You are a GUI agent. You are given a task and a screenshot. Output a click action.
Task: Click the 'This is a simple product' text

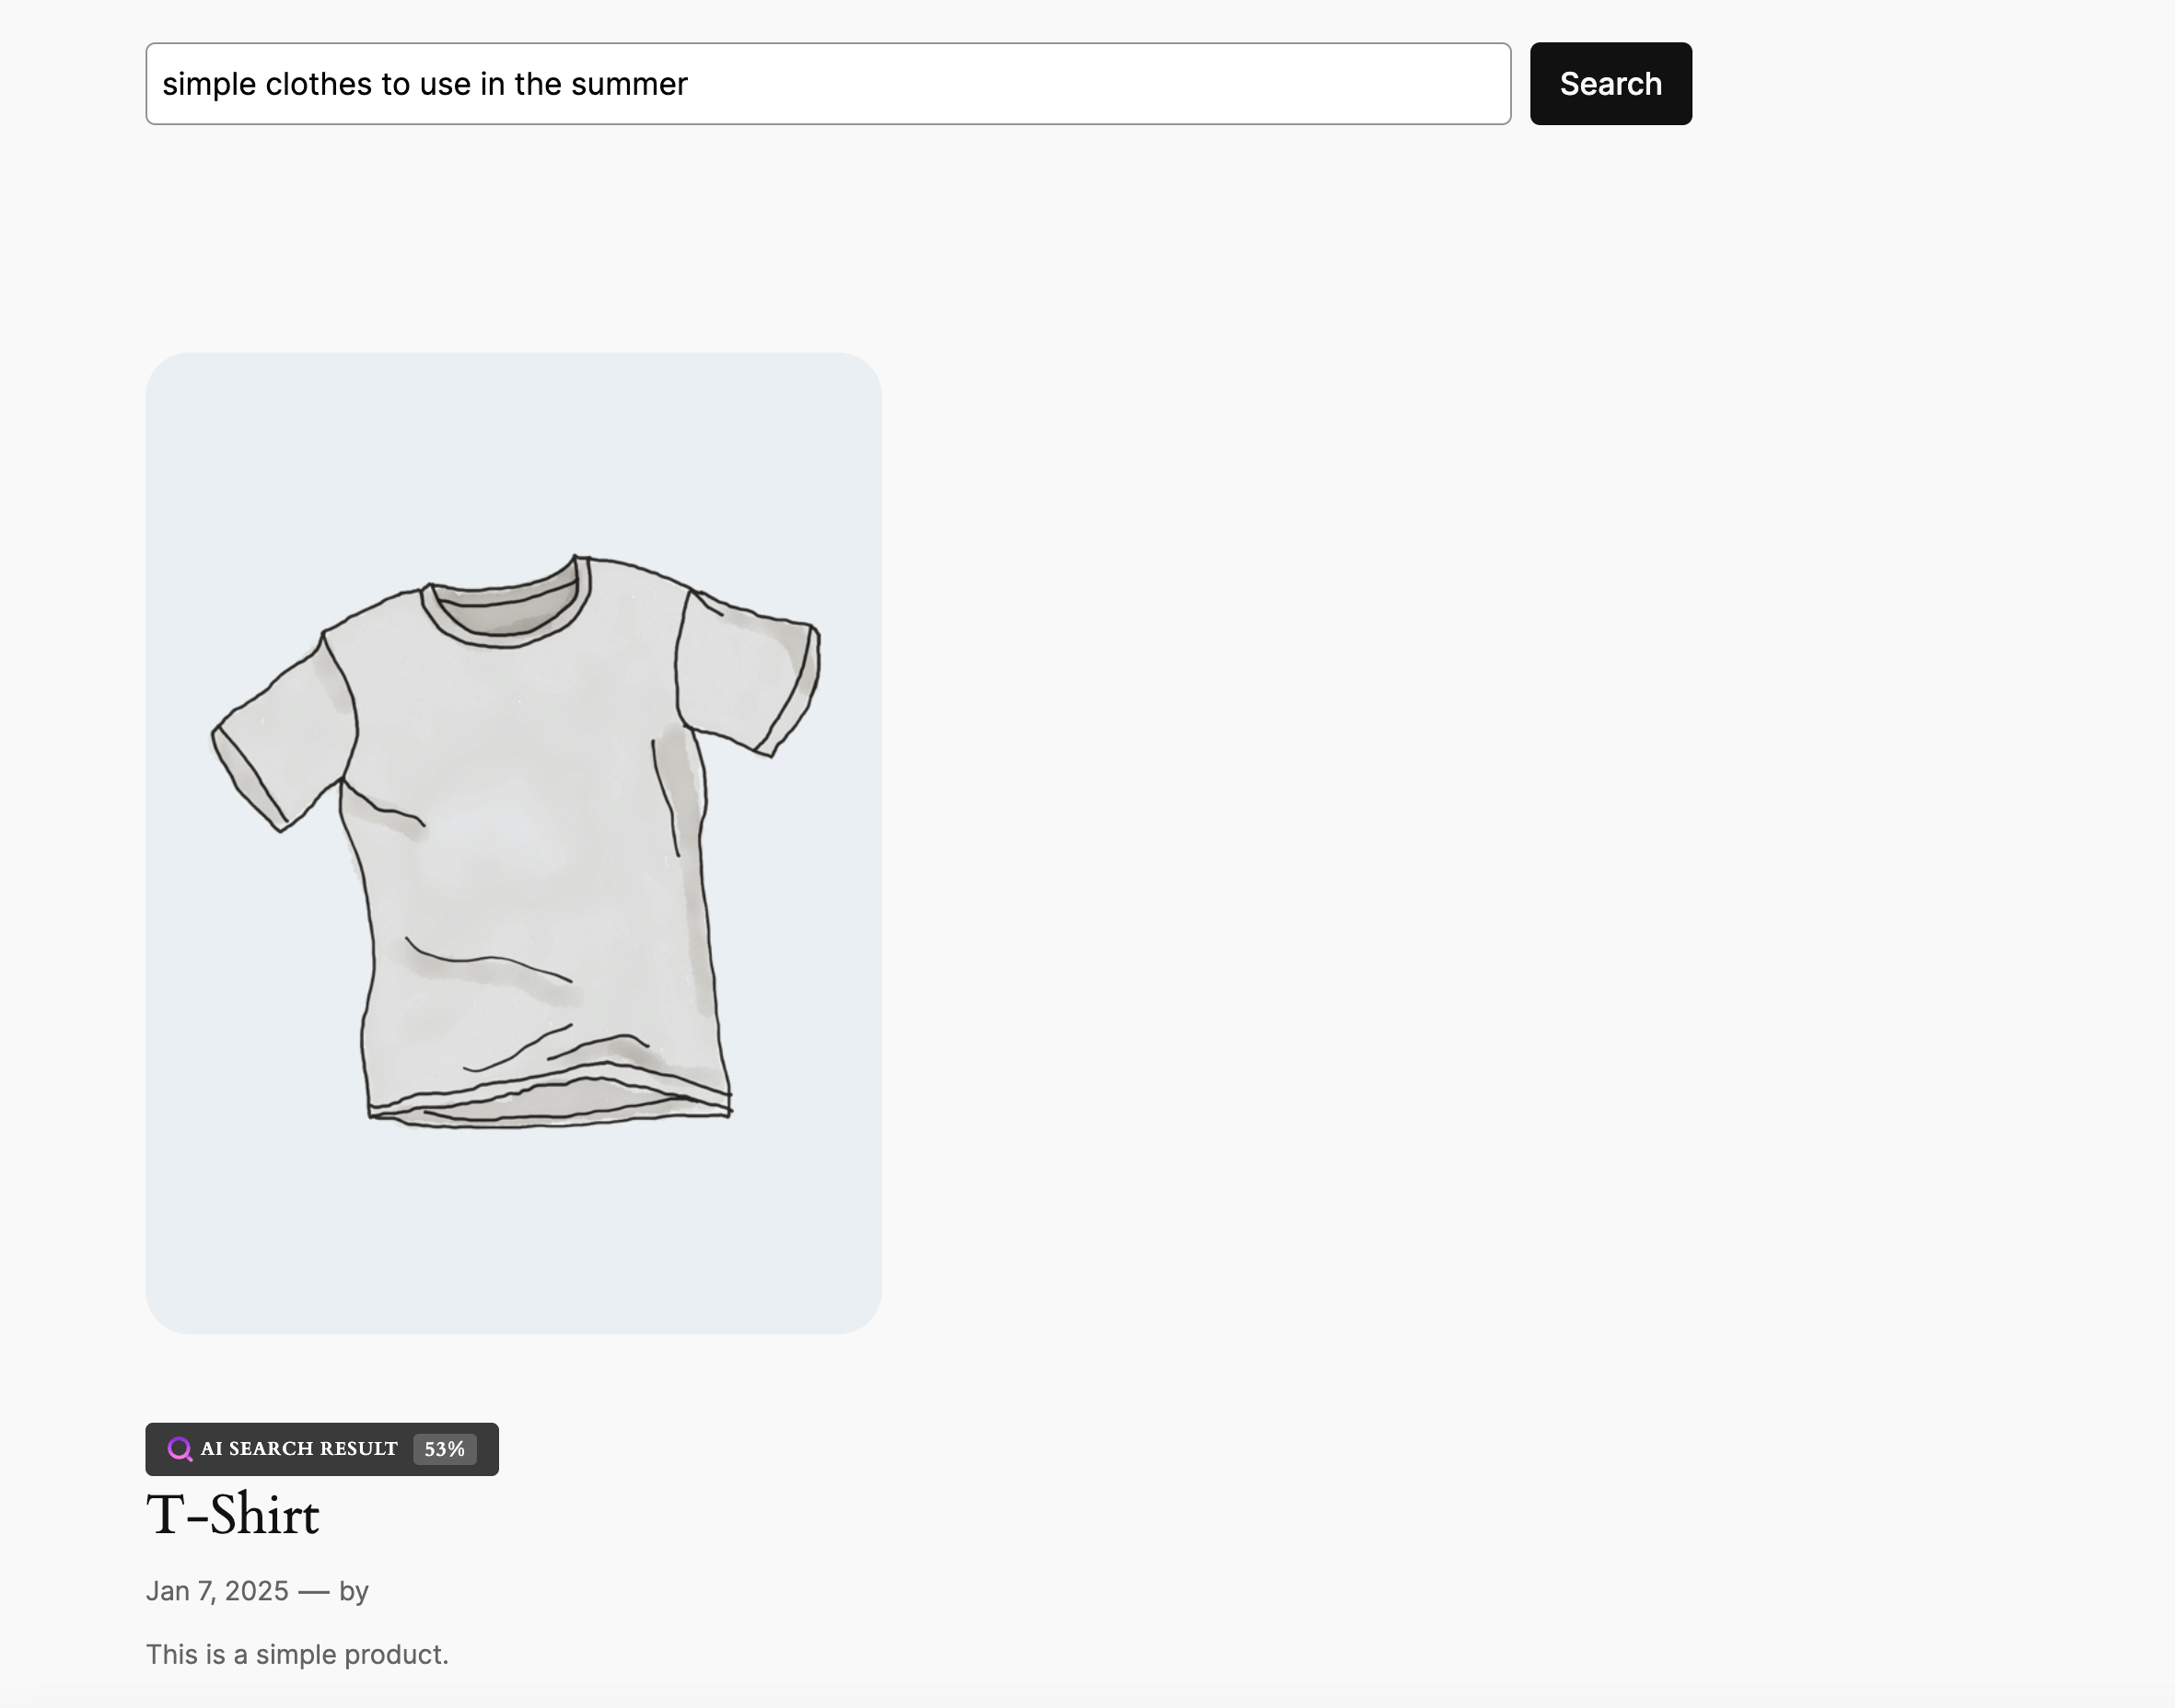coord(297,1655)
